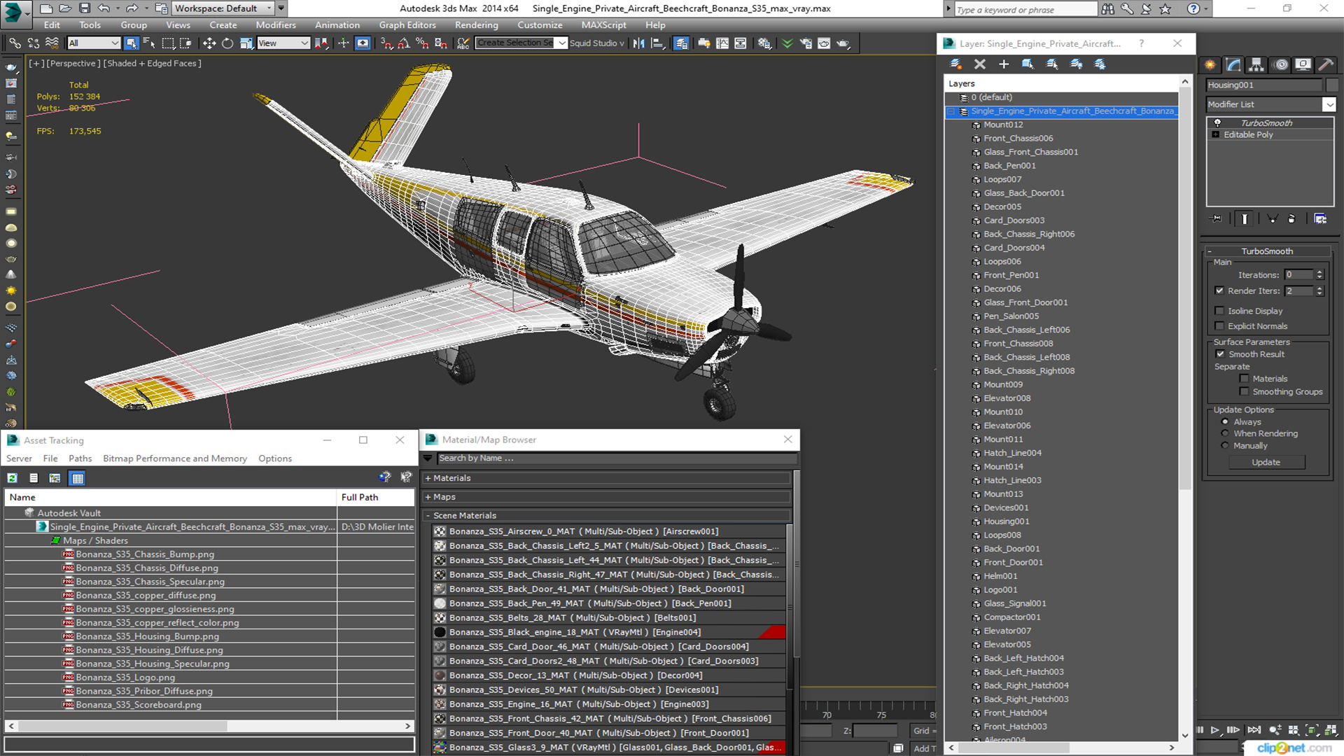Screen dimensions: 1344x756
Task: Click the Search by Name field in Material Browser
Action: [x=617, y=458]
